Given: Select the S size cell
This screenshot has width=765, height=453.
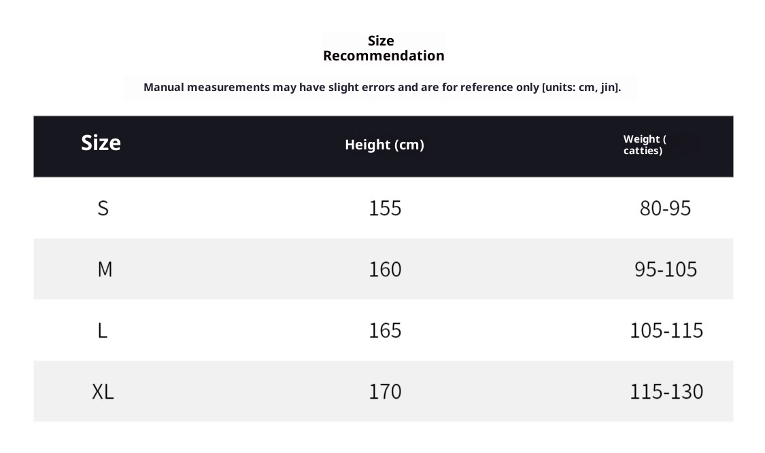Looking at the screenshot, I should [103, 208].
